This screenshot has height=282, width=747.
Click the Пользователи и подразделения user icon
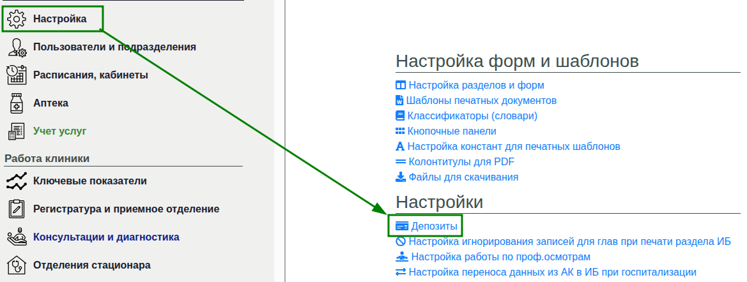click(16, 47)
